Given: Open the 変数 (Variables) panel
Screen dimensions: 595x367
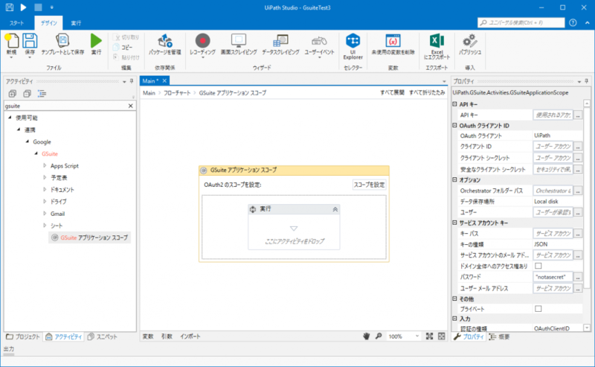Looking at the screenshot, I should [x=148, y=336].
